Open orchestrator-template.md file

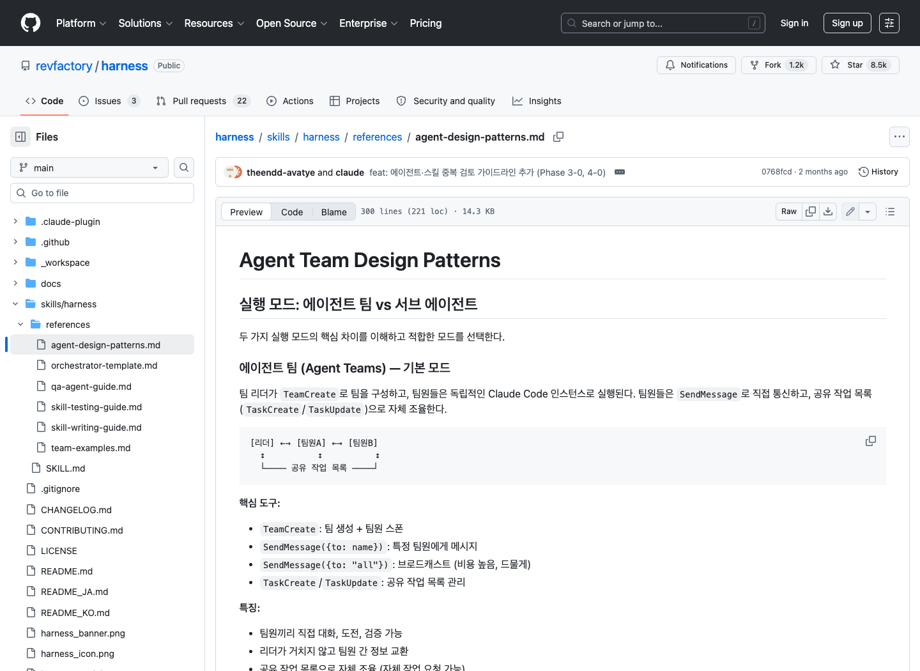104,366
